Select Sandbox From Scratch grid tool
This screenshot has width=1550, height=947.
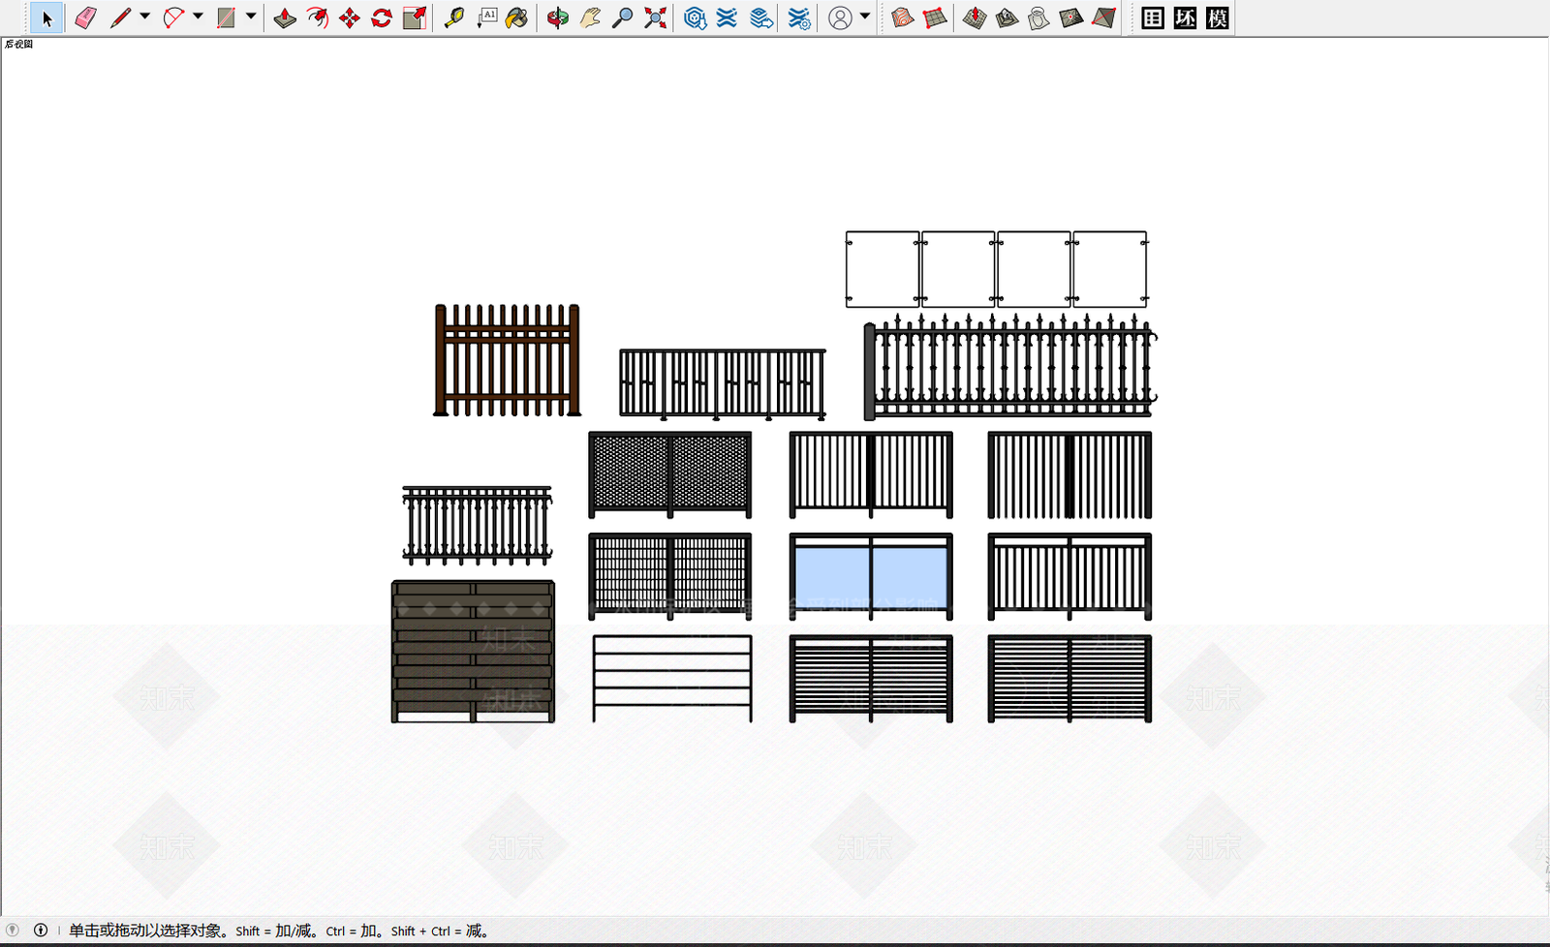click(x=935, y=17)
